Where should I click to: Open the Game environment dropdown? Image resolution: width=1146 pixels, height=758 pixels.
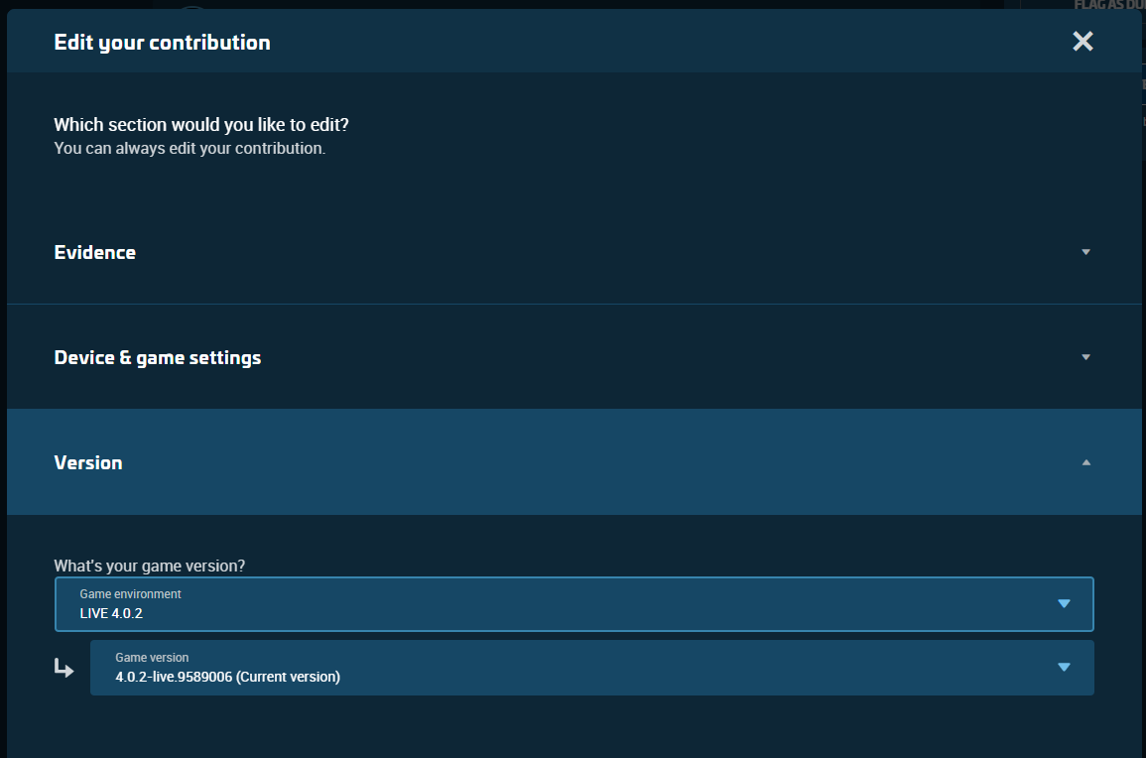click(x=573, y=604)
